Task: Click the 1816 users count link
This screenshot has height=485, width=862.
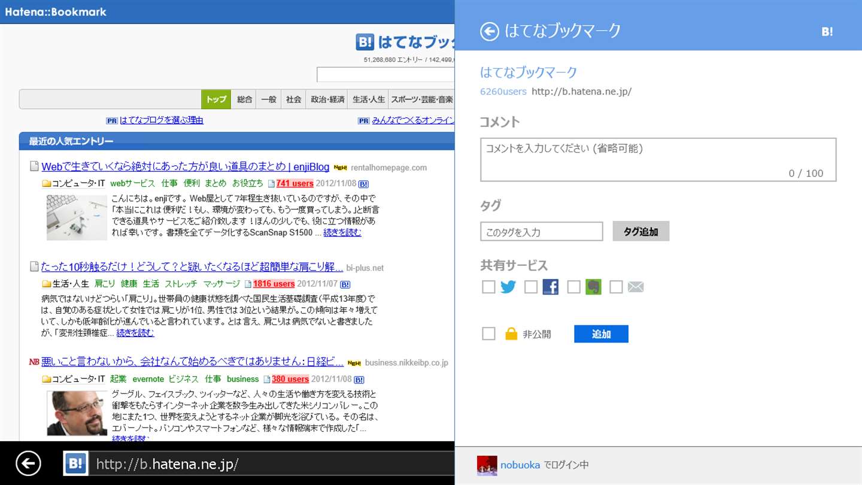Action: 274,284
